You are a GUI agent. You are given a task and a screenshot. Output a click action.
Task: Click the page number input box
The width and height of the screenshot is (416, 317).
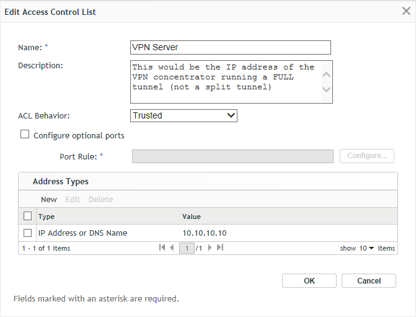pyautogui.click(x=187, y=248)
